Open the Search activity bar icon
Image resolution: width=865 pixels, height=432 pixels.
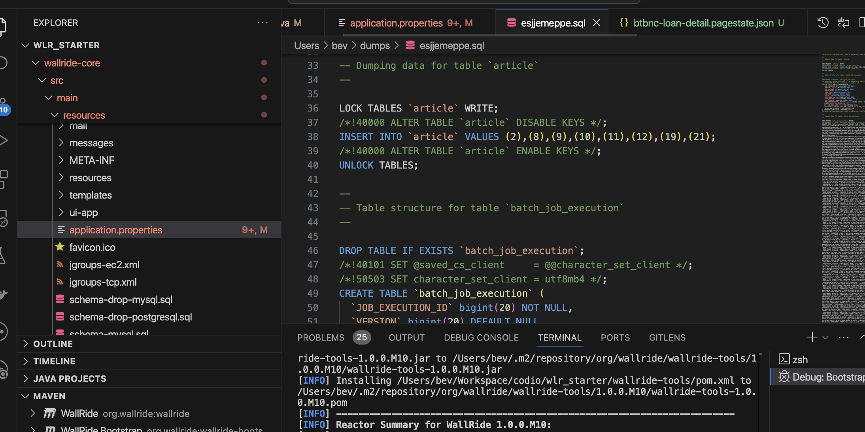click(3, 63)
